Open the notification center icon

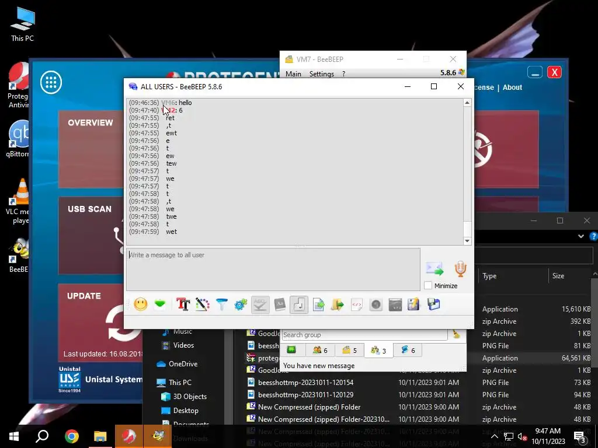pos(580,436)
